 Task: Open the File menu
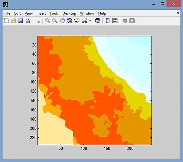coord(7,13)
